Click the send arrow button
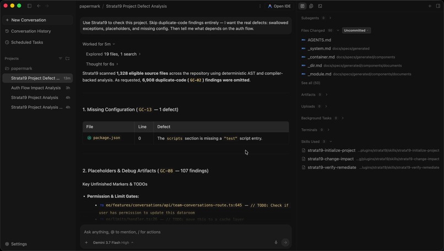444x251 pixels. [285, 243]
